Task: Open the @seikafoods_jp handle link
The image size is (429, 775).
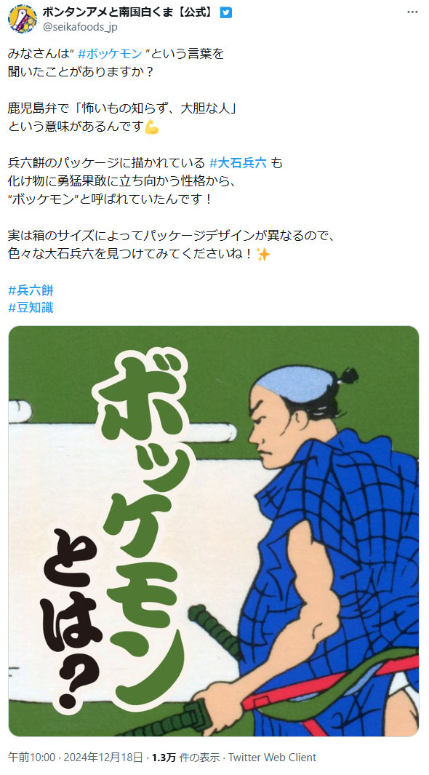Action: (x=80, y=27)
